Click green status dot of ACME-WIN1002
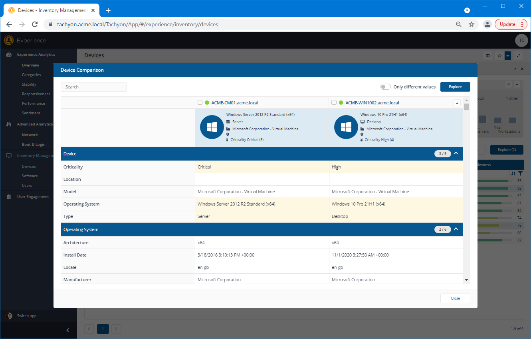The image size is (531, 339). 341,103
